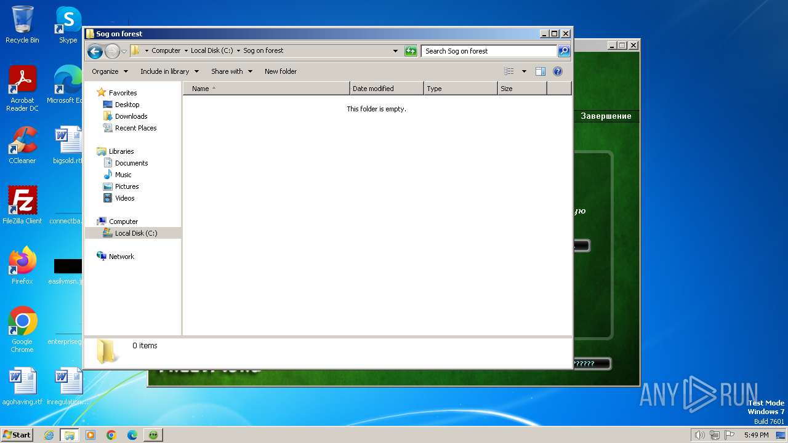Click the volume speaker tray icon
Viewport: 788px width, 443px height.
click(699, 435)
